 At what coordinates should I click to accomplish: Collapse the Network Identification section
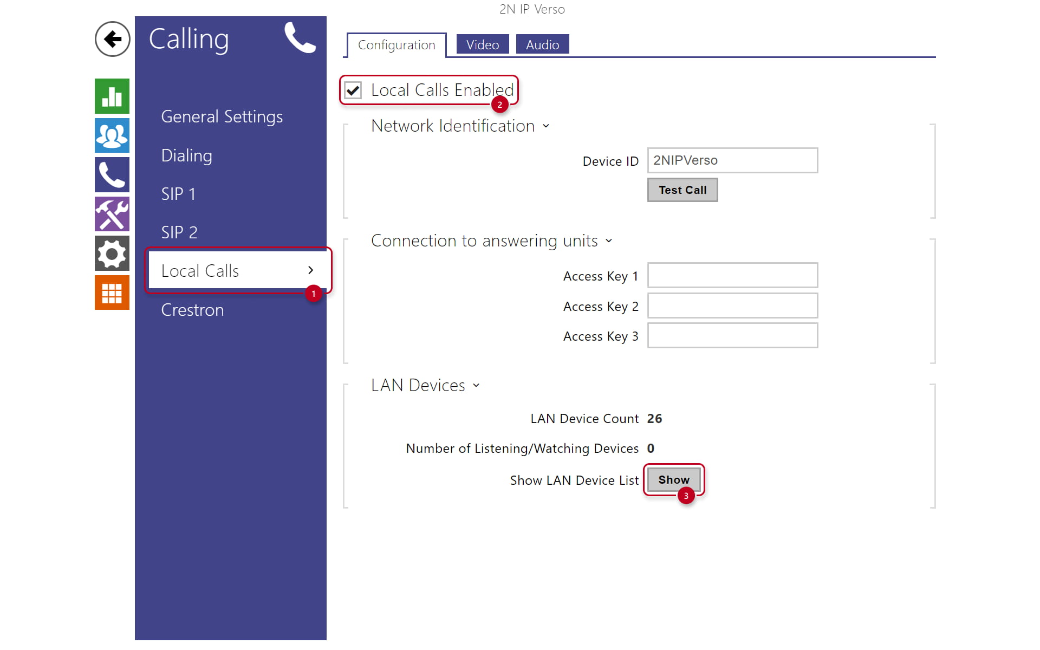pos(546,126)
